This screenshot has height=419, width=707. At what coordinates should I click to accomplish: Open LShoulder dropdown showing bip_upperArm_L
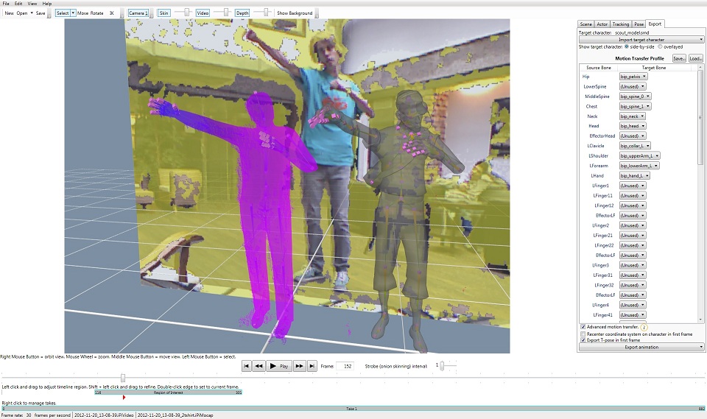[x=639, y=155]
